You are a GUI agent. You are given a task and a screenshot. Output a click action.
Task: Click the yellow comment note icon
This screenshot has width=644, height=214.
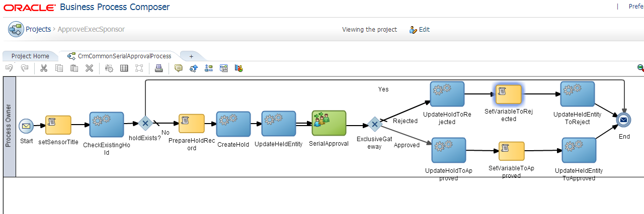(178, 68)
